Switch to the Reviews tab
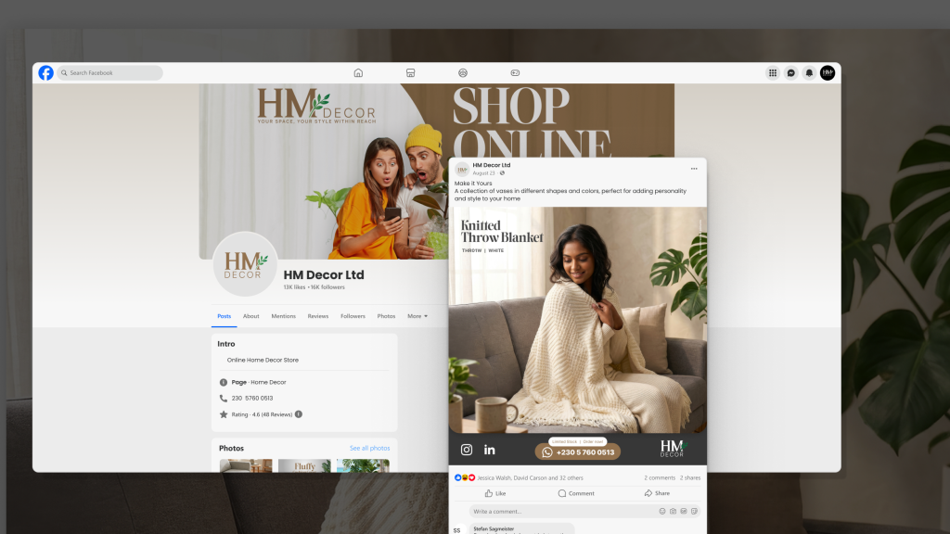This screenshot has width=950, height=534. pos(318,316)
